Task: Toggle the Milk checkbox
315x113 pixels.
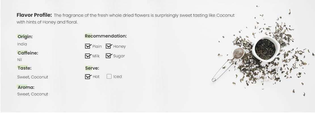Action: 88,56
